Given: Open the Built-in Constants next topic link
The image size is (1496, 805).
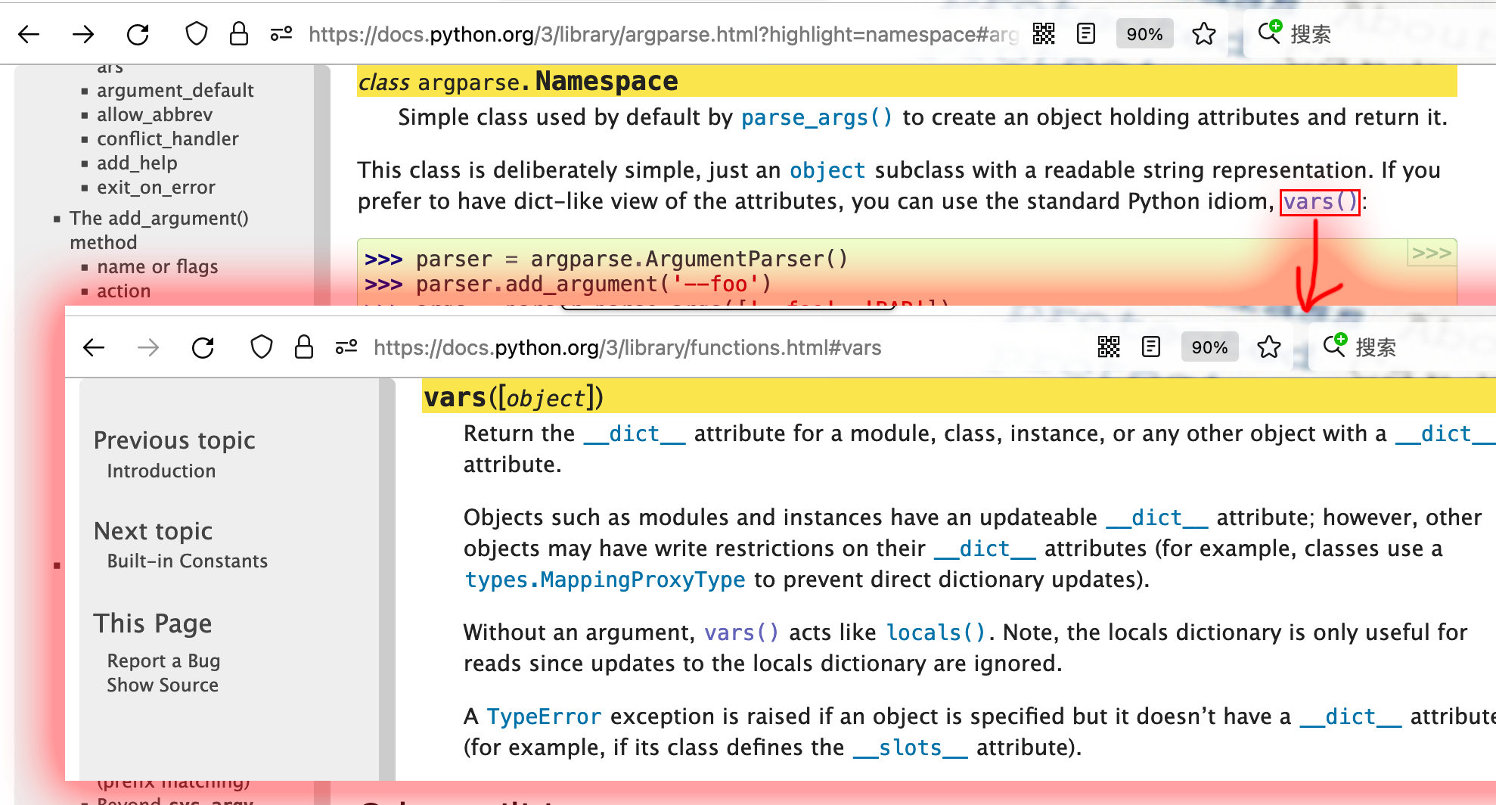Looking at the screenshot, I should point(187,561).
